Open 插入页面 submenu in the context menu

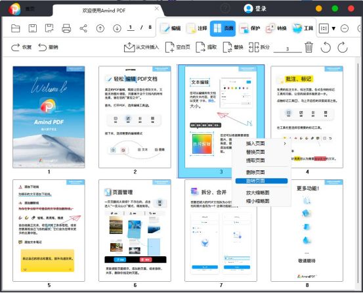(261, 144)
